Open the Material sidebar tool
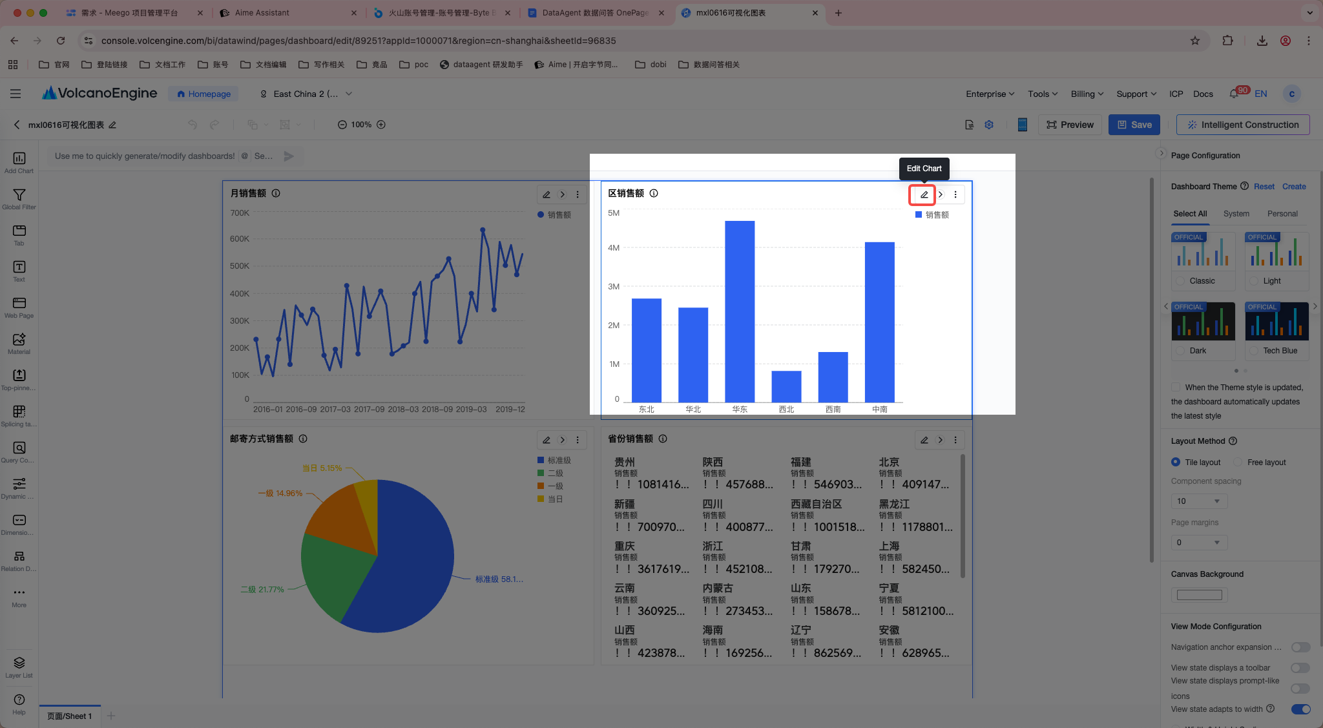1323x728 pixels. [19, 343]
